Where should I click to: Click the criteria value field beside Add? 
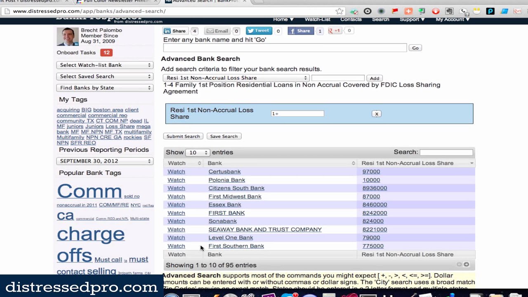(x=338, y=78)
